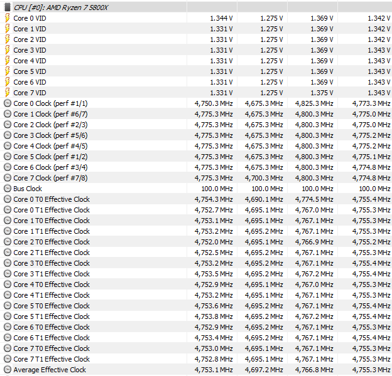Click lightning icon beside Core 4 VID
The width and height of the screenshot is (392, 376).
click(8, 61)
